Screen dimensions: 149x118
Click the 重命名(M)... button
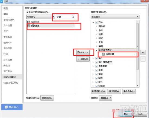click(129, 91)
